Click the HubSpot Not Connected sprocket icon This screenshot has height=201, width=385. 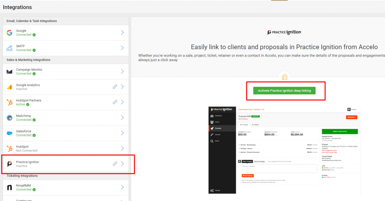(x=9, y=148)
